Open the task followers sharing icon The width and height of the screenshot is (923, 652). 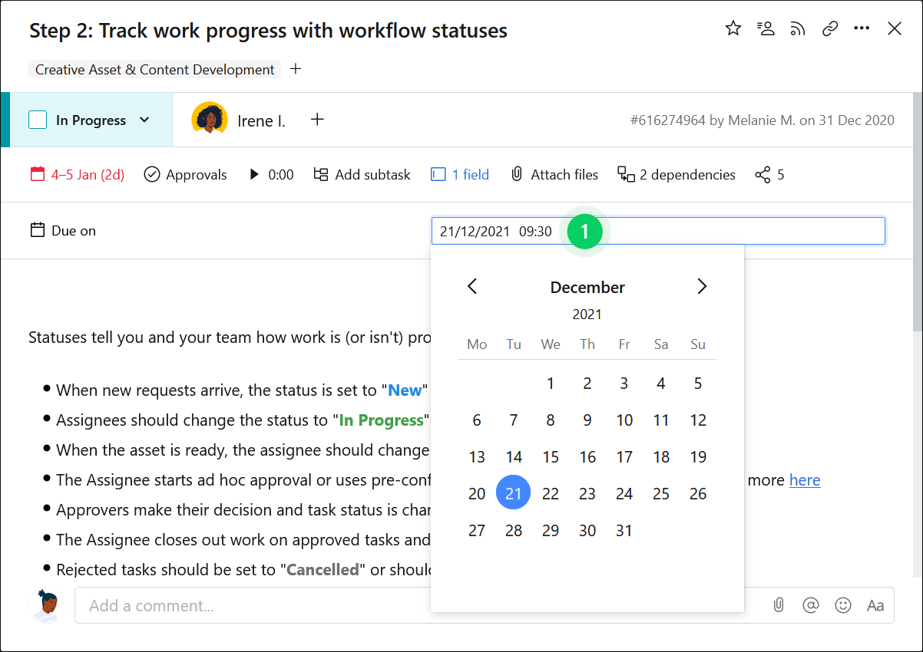pos(765,28)
